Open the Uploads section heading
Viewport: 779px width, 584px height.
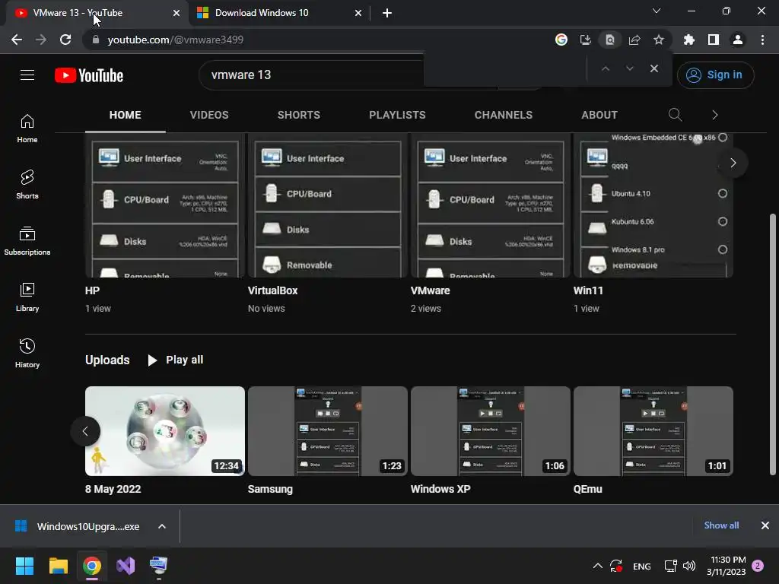click(x=107, y=360)
